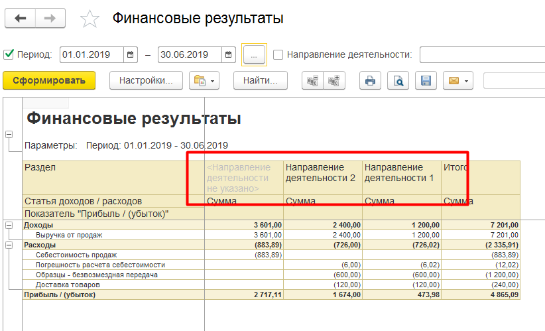Select header 'Направление деятельности 2'

click(x=323, y=178)
